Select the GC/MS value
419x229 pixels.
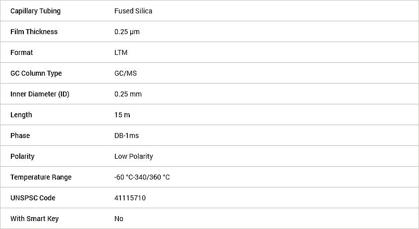pos(126,73)
